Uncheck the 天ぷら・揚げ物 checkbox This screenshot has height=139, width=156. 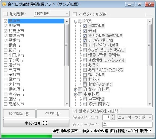85,40
